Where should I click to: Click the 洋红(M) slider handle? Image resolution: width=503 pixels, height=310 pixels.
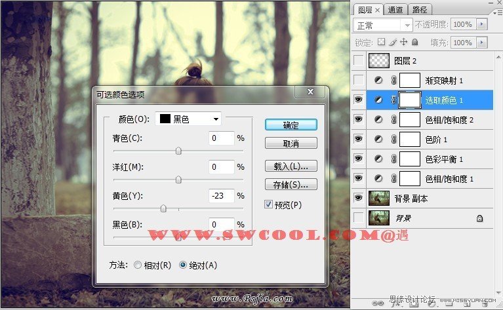(178, 180)
